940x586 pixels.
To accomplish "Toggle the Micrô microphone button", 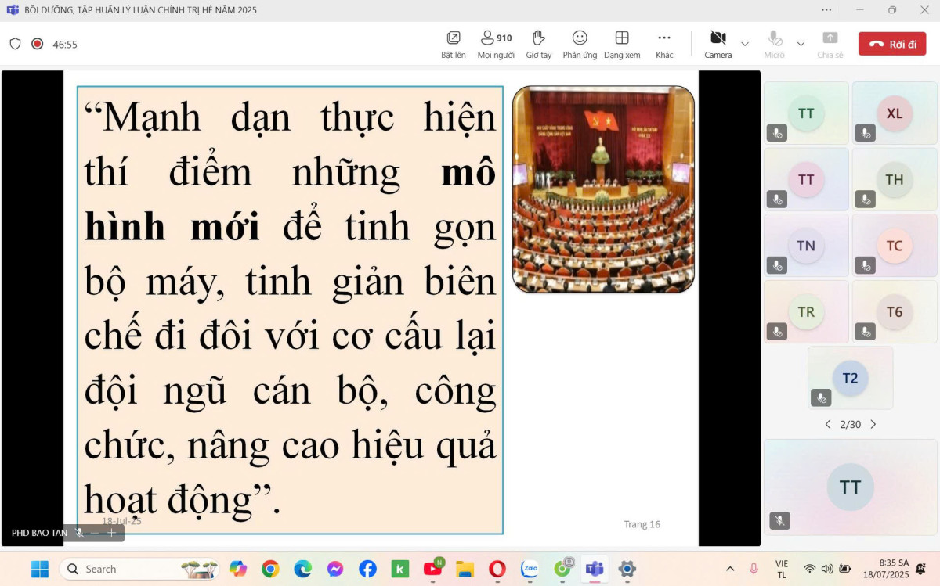I will click(774, 38).
